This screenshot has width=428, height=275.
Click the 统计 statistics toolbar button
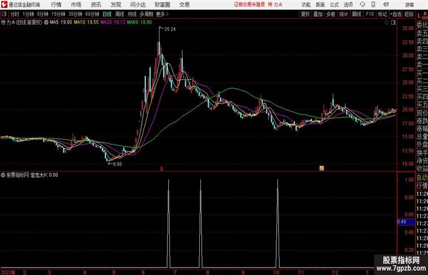pyautogui.click(x=344, y=14)
